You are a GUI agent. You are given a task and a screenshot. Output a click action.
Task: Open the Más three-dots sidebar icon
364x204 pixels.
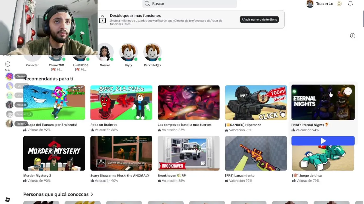click(x=8, y=64)
